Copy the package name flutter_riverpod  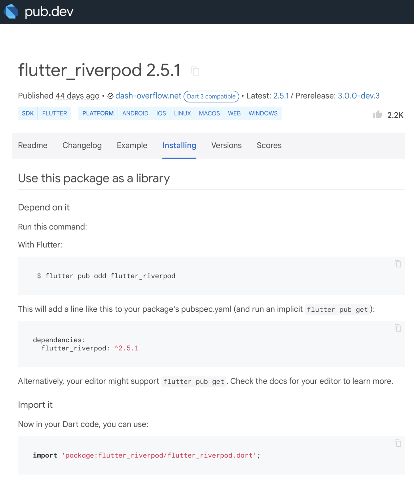tap(195, 71)
